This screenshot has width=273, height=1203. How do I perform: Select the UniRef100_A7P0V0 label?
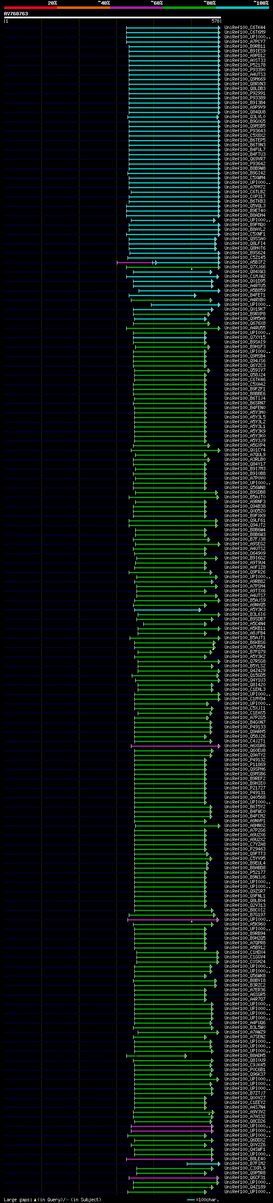coord(245,478)
